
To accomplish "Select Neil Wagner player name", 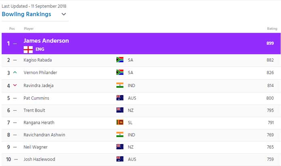I will 36,147.
